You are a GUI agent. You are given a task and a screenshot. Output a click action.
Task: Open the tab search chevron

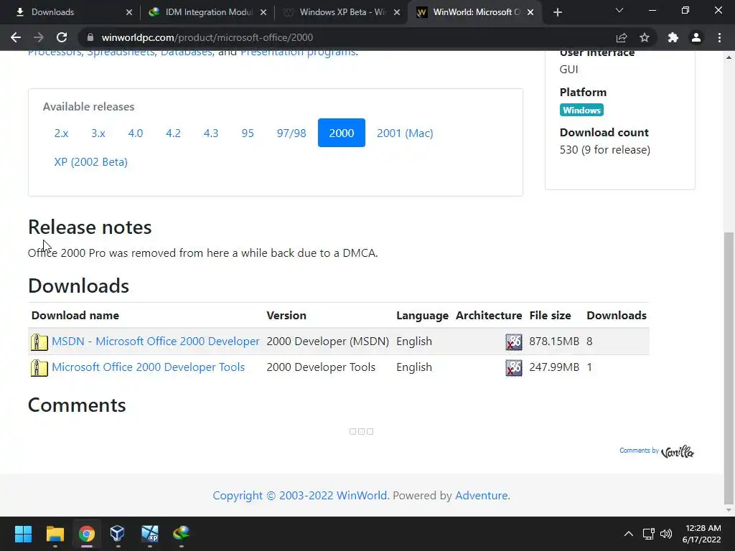619,10
